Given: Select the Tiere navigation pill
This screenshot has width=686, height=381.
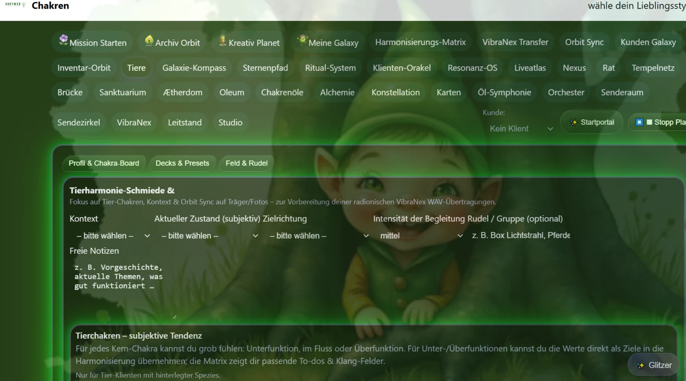Looking at the screenshot, I should click(136, 68).
